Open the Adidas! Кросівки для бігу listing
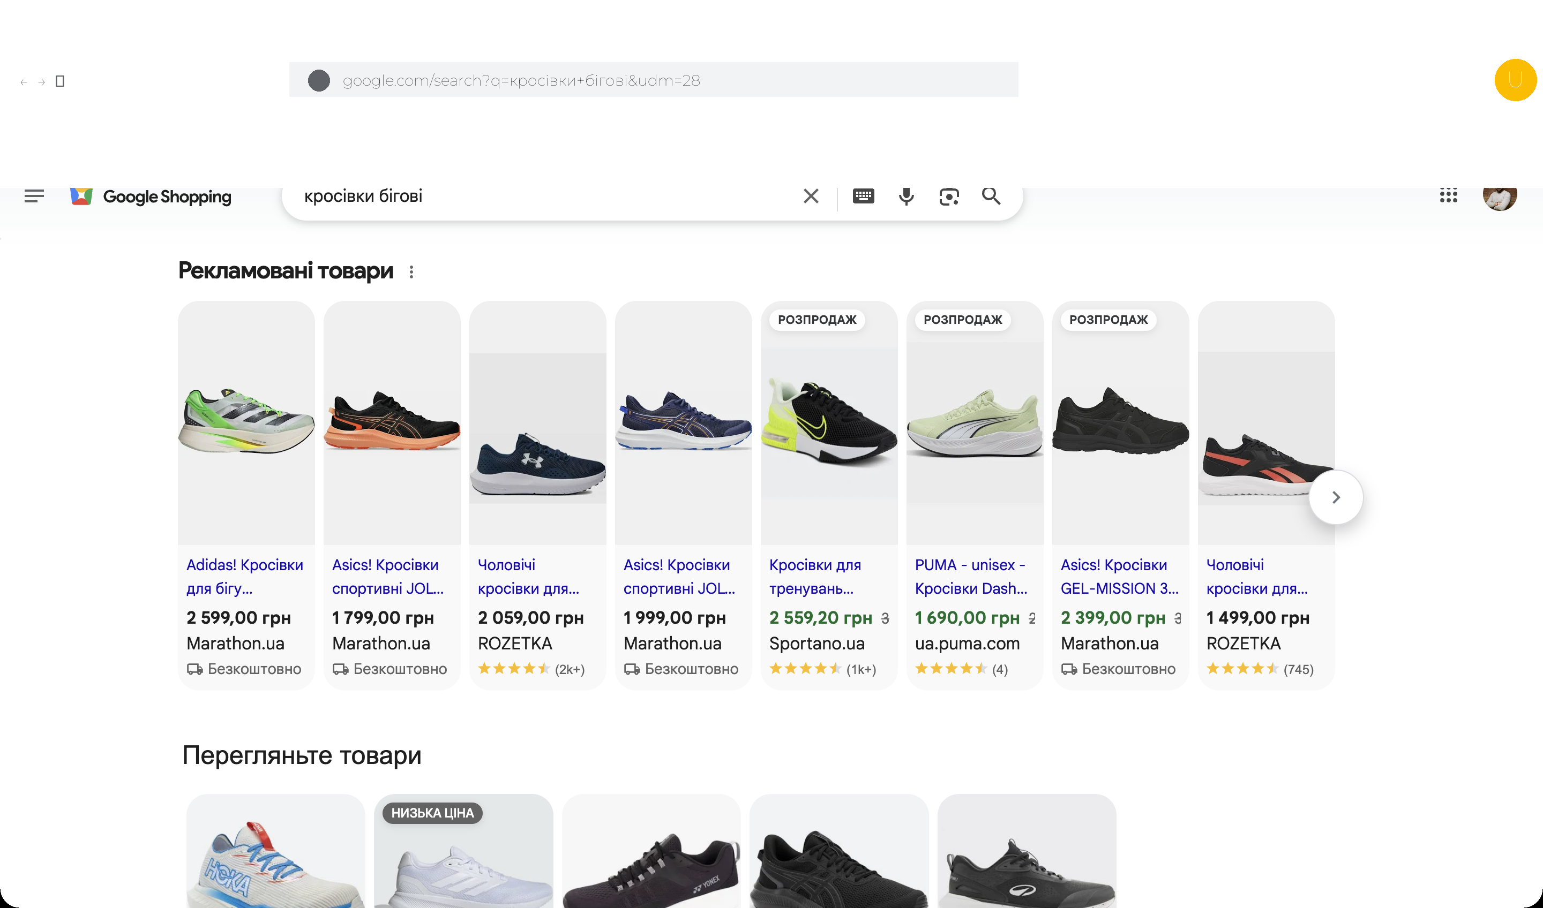 [x=245, y=577]
